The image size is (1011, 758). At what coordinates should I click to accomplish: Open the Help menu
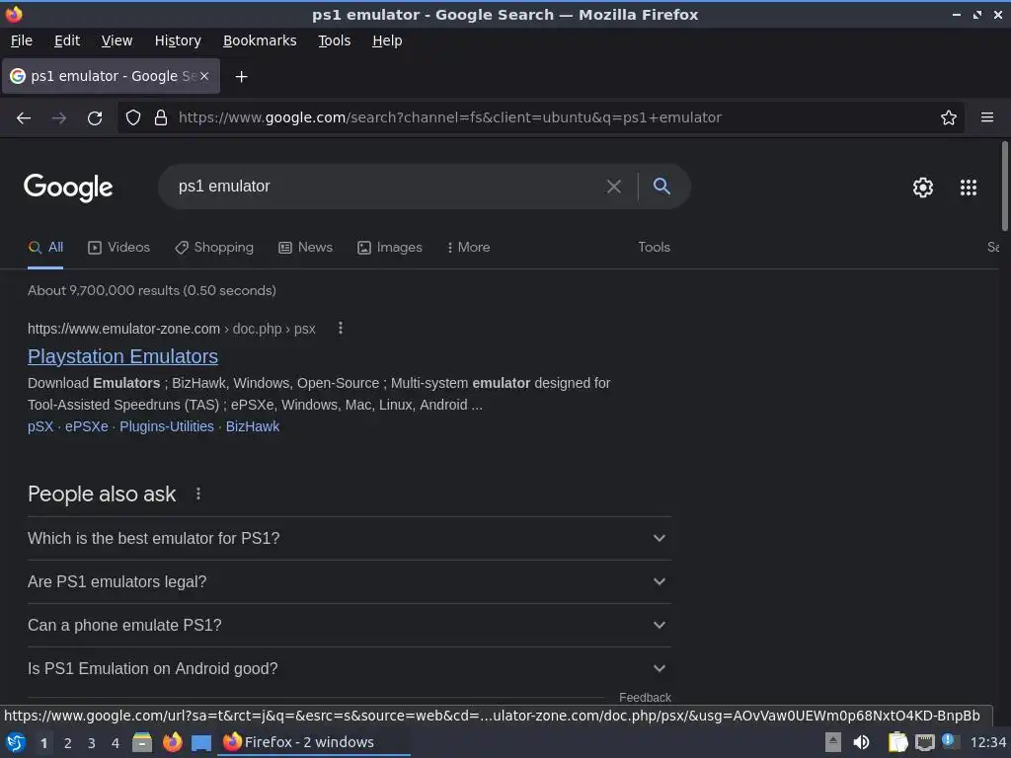point(387,40)
